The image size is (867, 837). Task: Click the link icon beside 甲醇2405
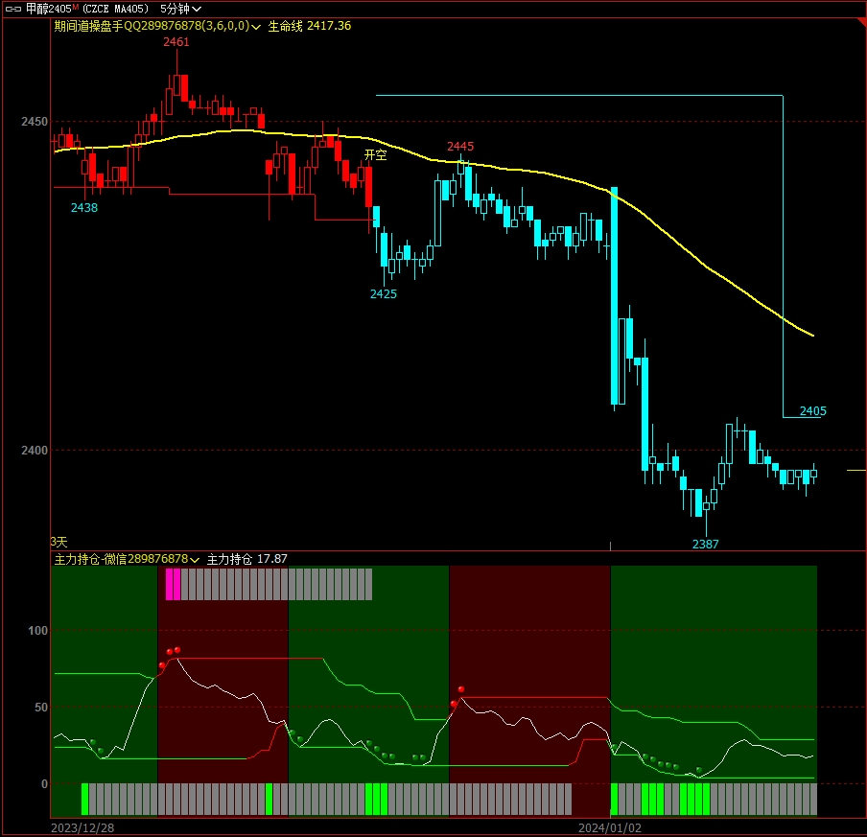[13, 9]
